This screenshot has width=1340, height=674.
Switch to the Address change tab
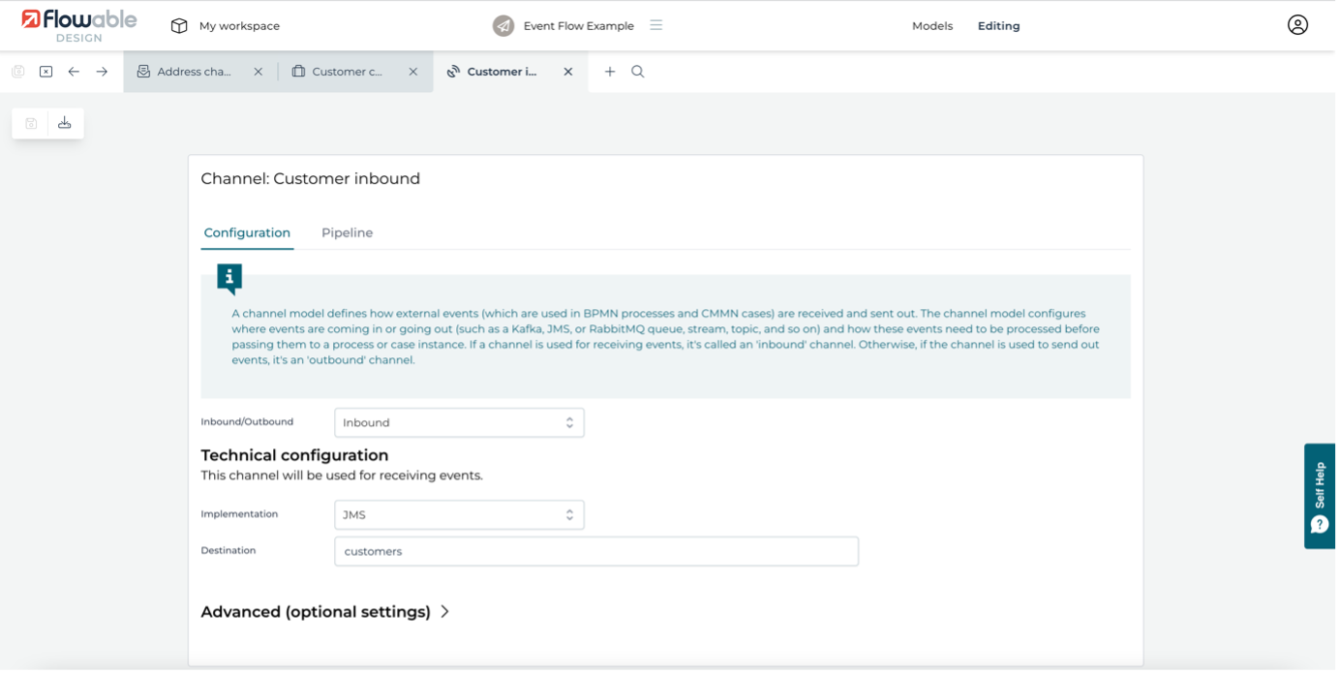[194, 72]
